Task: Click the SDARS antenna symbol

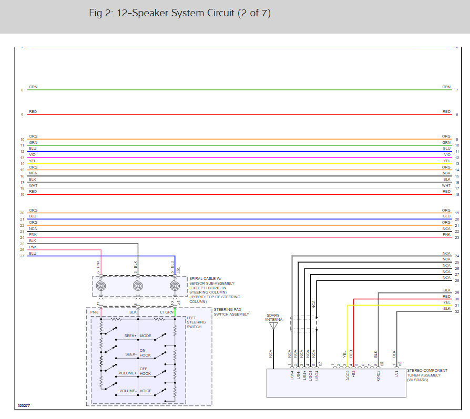Action: click(x=273, y=326)
